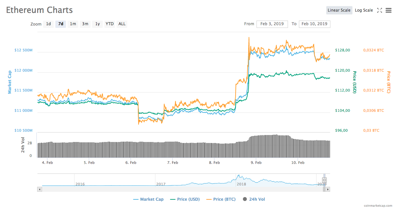Click the left arrow on the navigator scrollbar

point(39,189)
